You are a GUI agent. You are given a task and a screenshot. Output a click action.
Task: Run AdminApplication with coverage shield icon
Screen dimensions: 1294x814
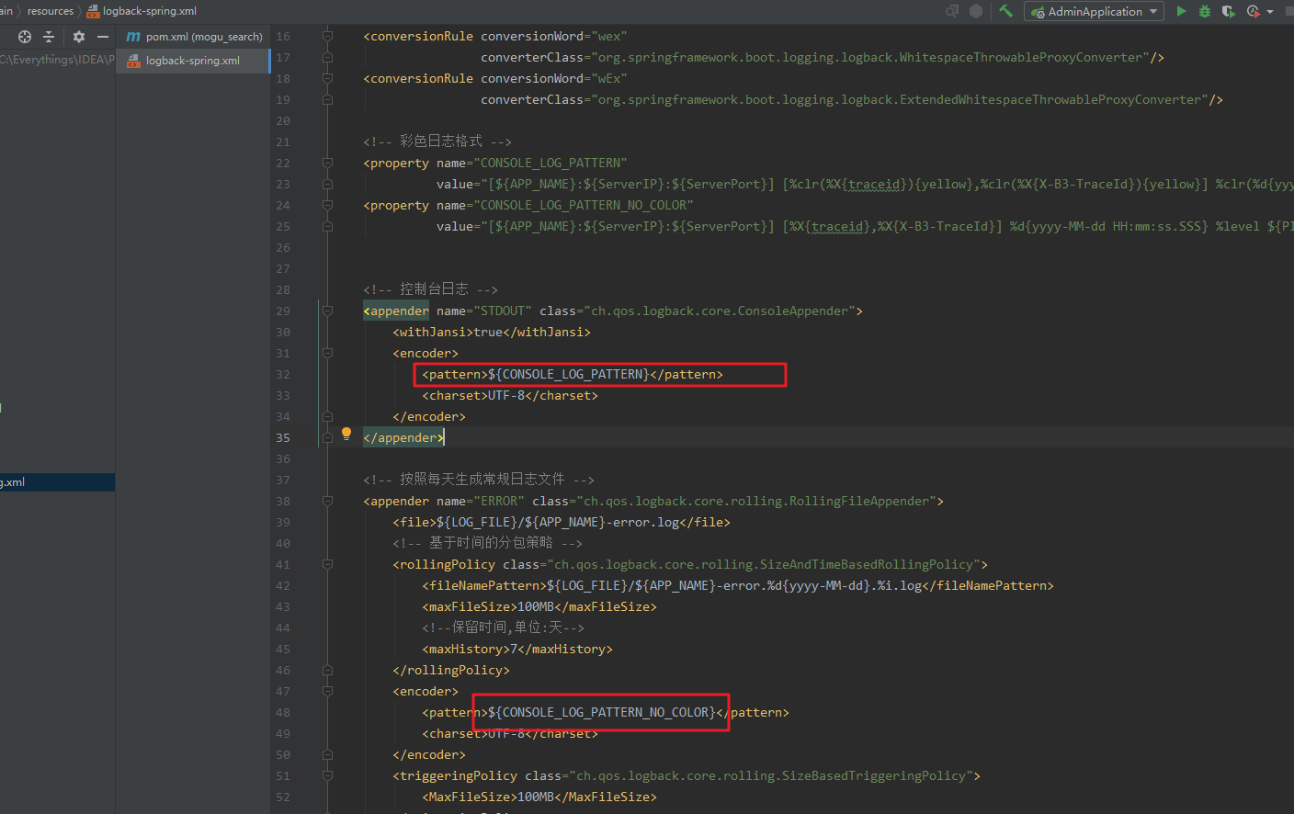click(x=1228, y=11)
